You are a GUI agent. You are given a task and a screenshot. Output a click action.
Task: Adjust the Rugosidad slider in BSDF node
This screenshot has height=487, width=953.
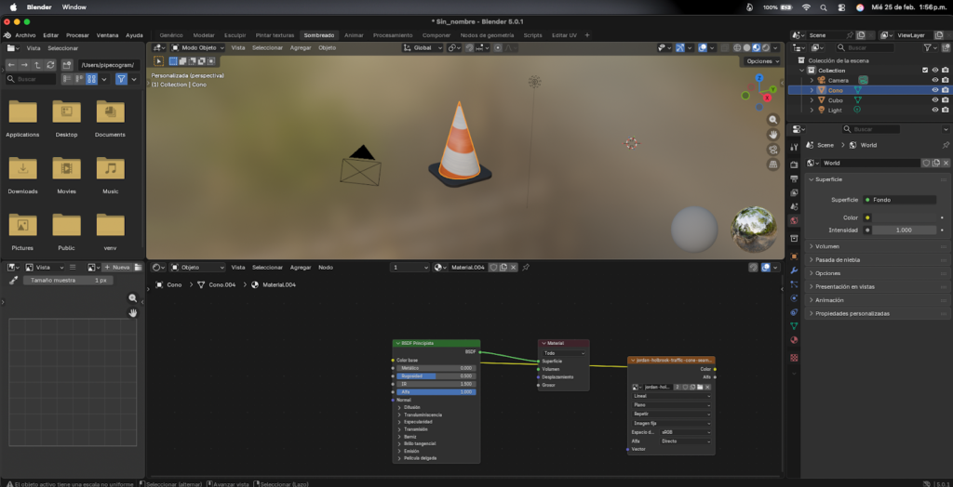(436, 375)
